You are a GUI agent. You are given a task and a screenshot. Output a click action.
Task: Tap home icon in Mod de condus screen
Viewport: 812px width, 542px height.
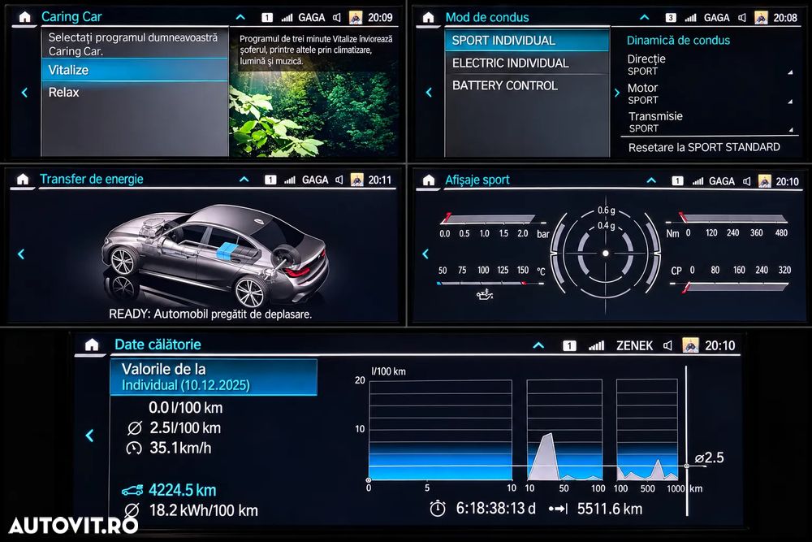pyautogui.click(x=428, y=18)
